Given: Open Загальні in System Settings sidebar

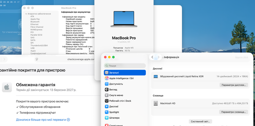Looking at the screenshot, I should 125,73.
